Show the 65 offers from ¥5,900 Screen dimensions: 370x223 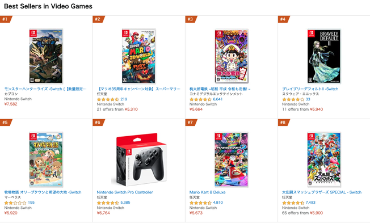click(302, 213)
